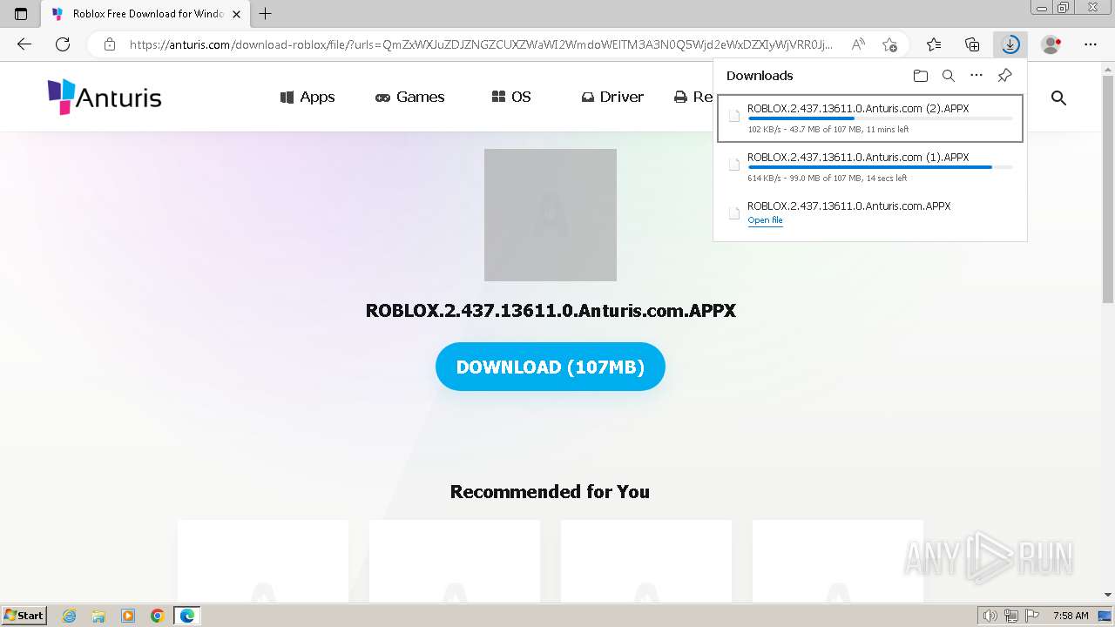Go back with the browser back arrow
The width and height of the screenshot is (1115, 627).
pos(24,44)
